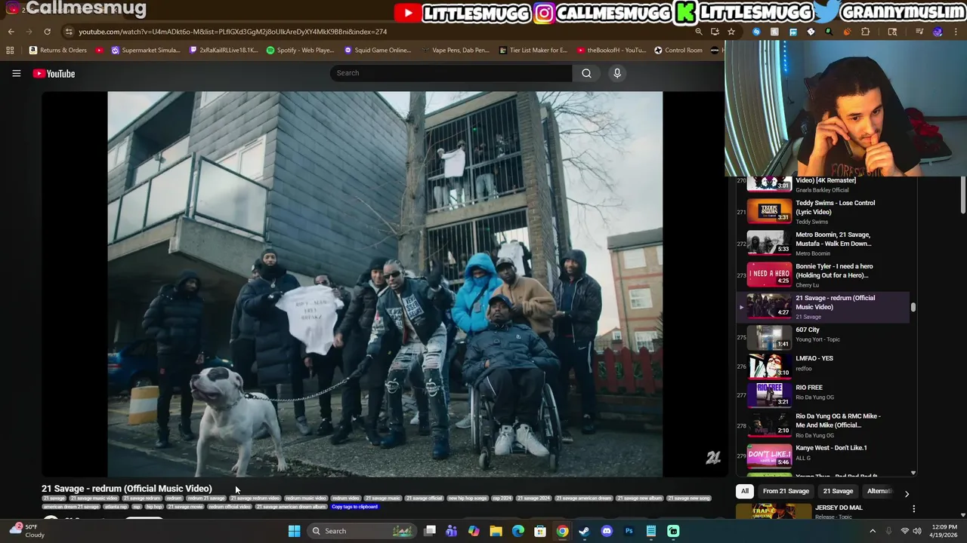Click Copy tags to clipboard button
967x543 pixels.
point(354,507)
